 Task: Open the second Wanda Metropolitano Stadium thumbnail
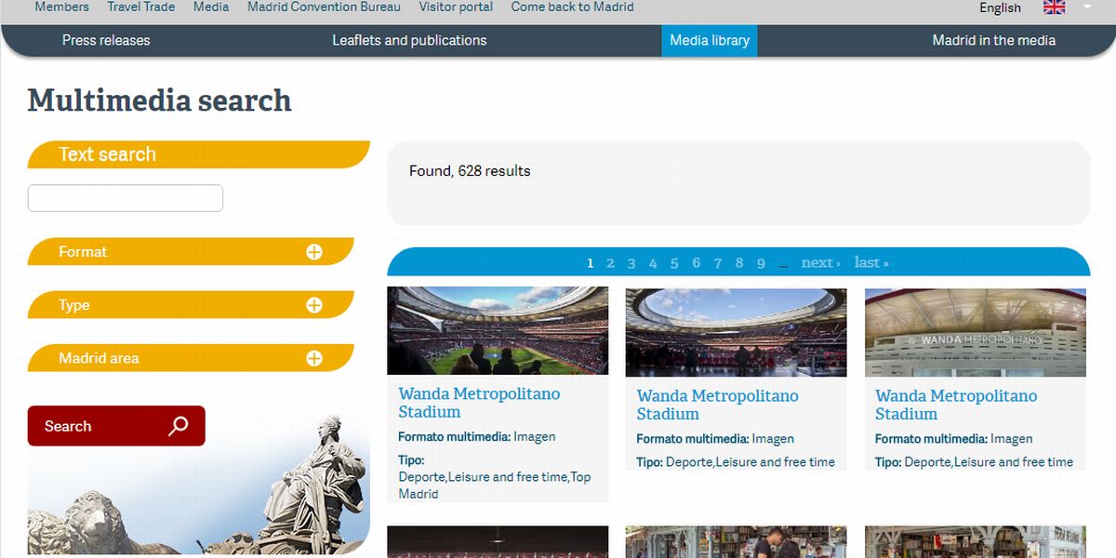click(x=736, y=330)
